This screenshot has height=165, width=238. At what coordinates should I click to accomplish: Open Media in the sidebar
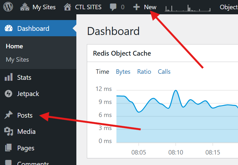tap(26, 132)
